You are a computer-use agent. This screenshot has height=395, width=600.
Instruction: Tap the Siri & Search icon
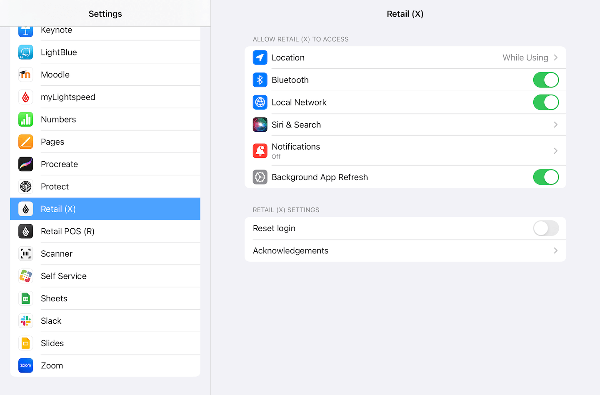(260, 125)
